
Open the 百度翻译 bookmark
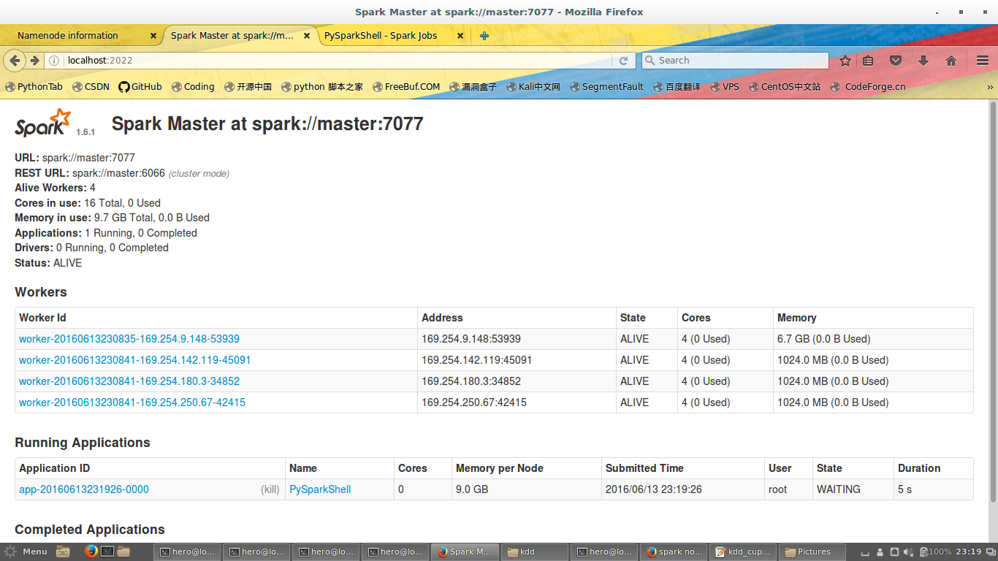point(677,86)
